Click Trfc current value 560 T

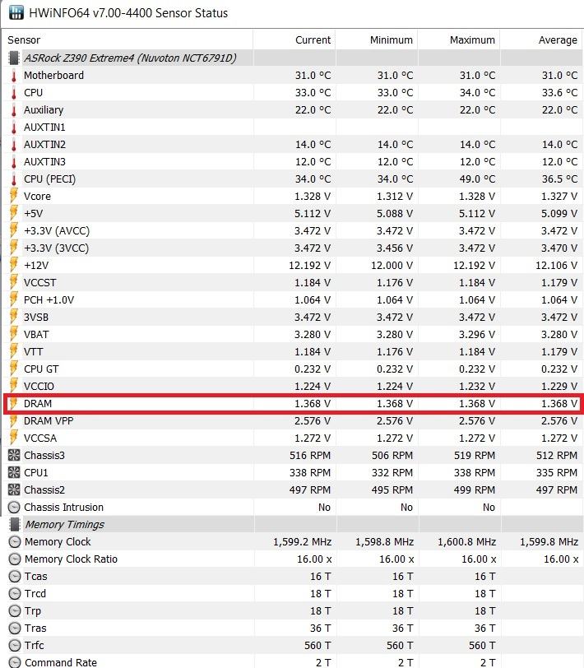[317, 646]
